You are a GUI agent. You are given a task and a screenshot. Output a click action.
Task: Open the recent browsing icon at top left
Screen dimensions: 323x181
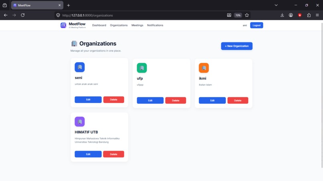[5, 5]
